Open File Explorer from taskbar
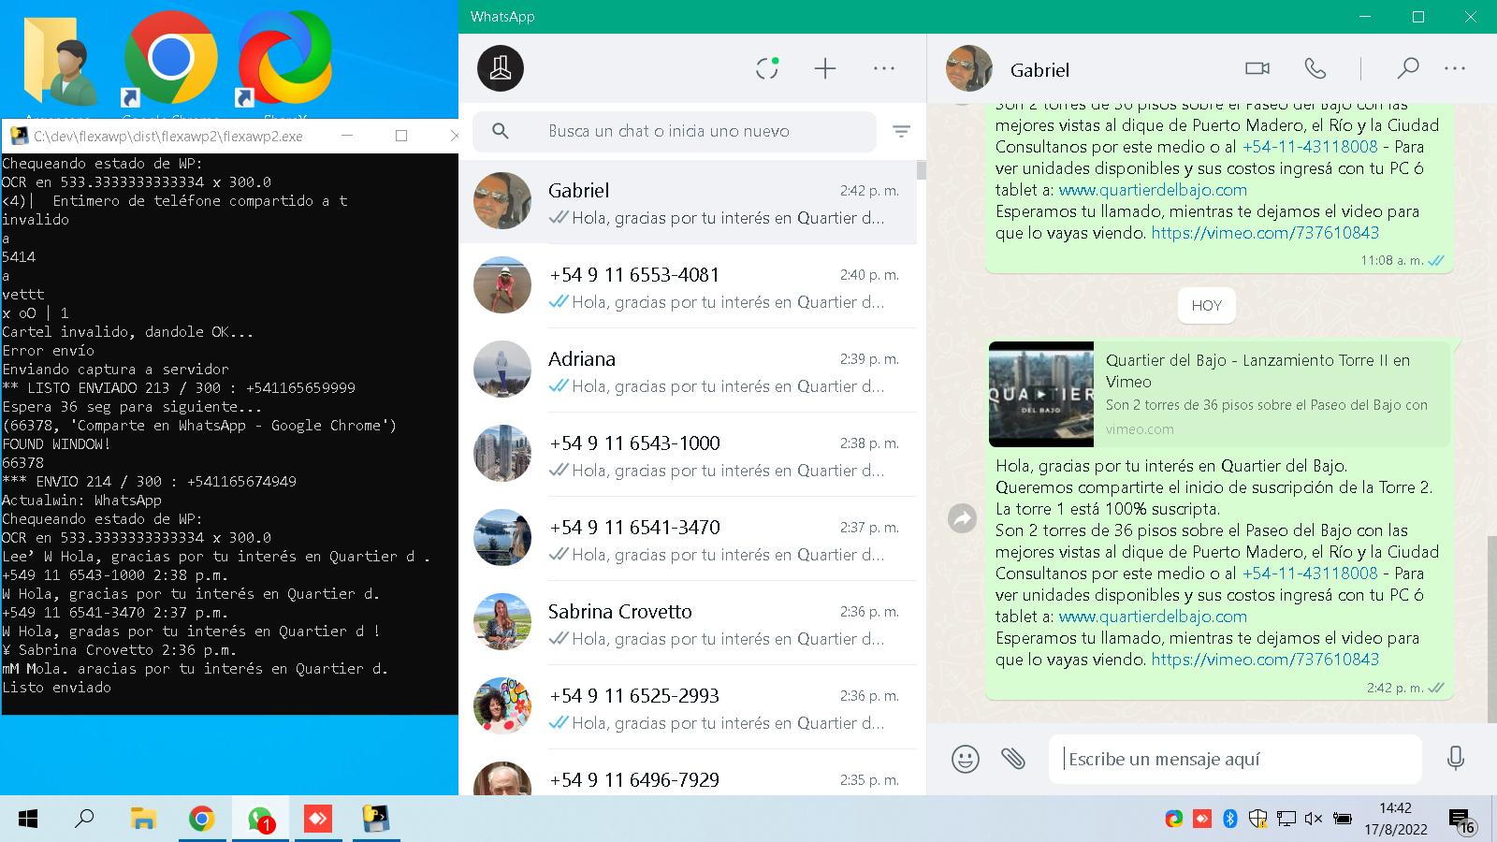The image size is (1497, 842). click(x=143, y=820)
